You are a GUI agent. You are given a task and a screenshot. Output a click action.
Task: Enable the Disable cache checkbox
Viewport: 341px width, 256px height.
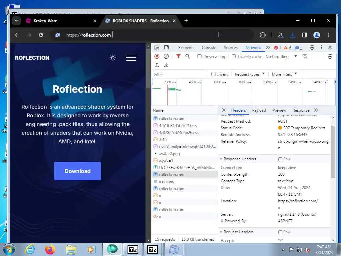coord(234,56)
